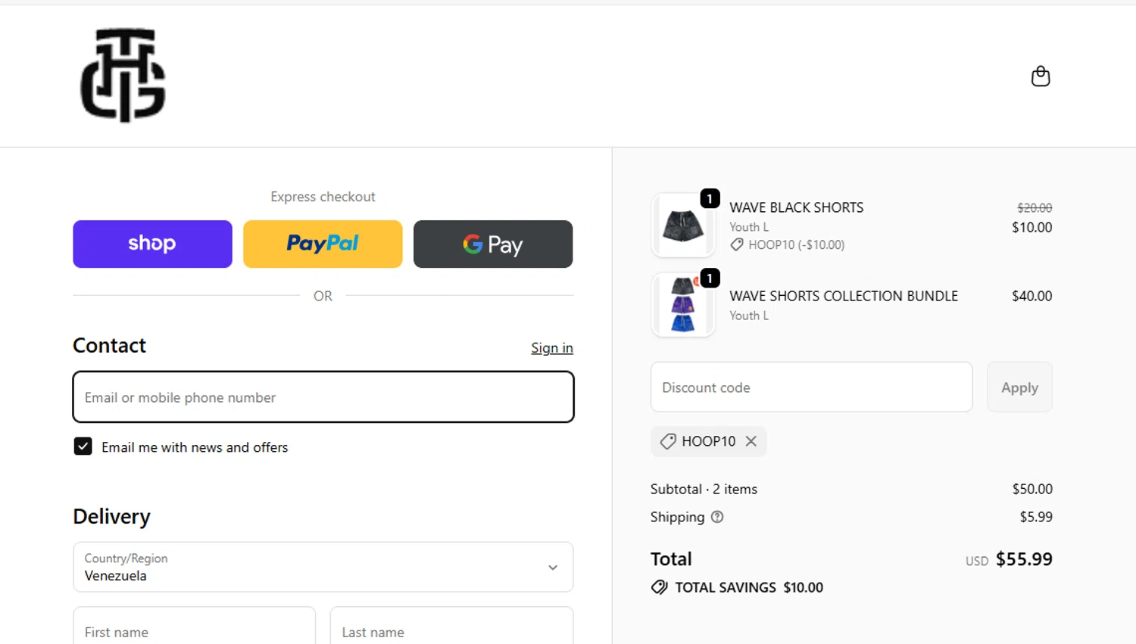1136x644 pixels.
Task: Click the tag icon in HOOP10 chip
Action: 667,441
